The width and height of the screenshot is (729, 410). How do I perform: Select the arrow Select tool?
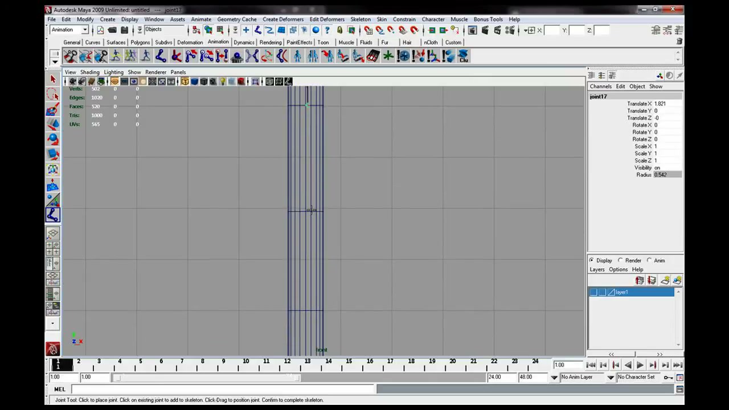(53, 80)
